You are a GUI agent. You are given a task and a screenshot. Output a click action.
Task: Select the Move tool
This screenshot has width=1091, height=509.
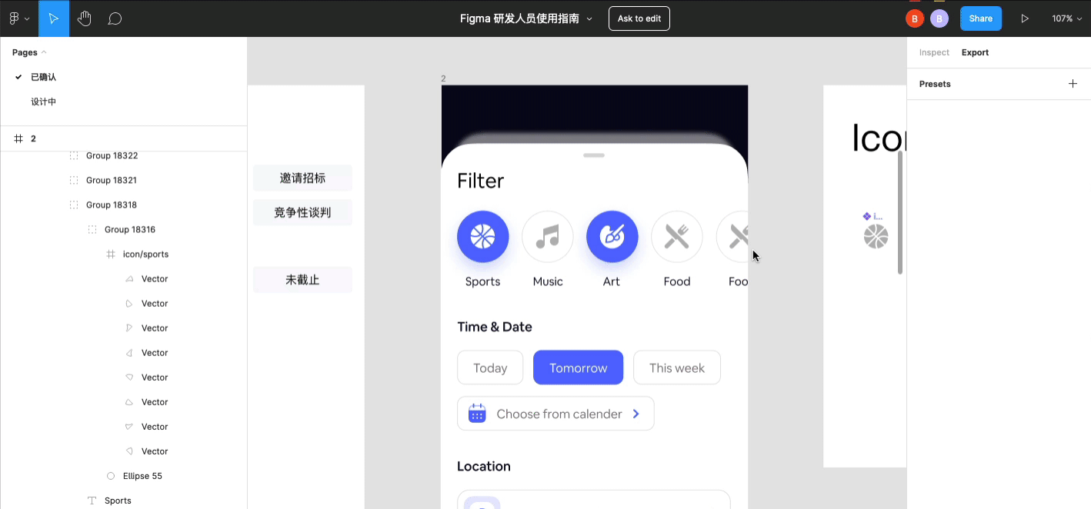pos(54,18)
